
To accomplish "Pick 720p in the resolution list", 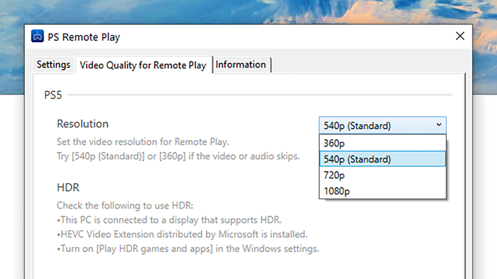I will pyautogui.click(x=383, y=175).
